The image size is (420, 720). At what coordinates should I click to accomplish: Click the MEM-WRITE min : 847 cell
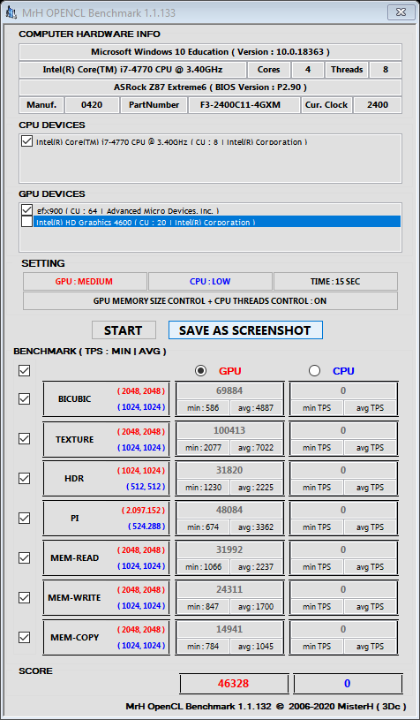point(203,606)
